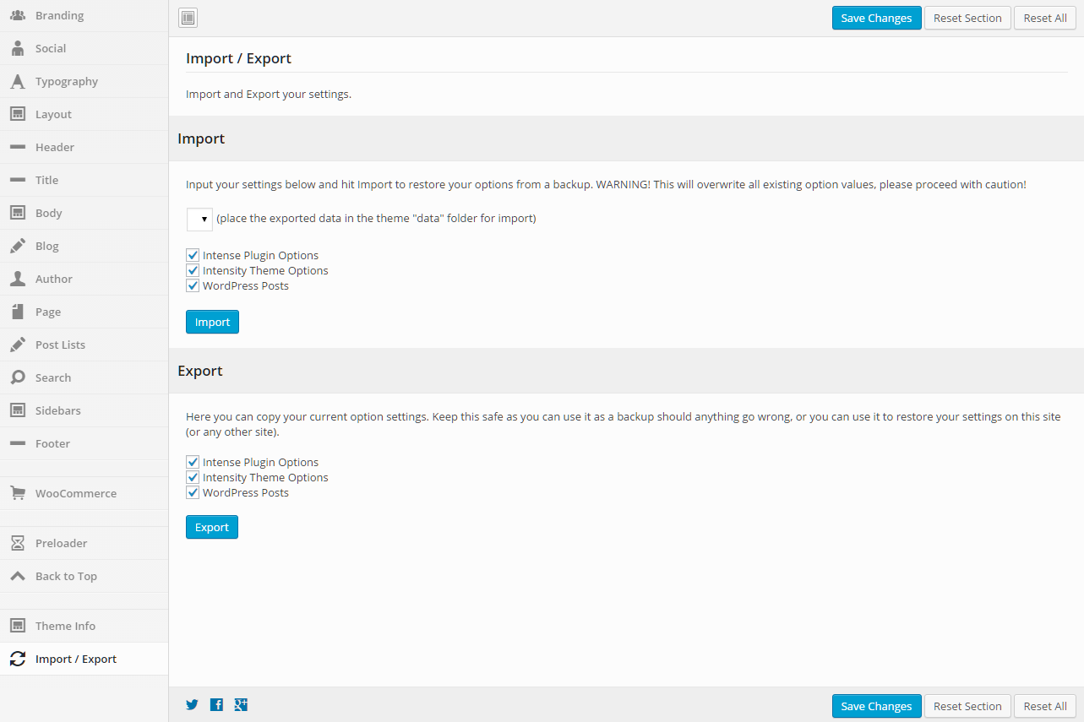Select the Import / Export sidebar label
Viewport: 1084px width, 722px height.
(76, 659)
